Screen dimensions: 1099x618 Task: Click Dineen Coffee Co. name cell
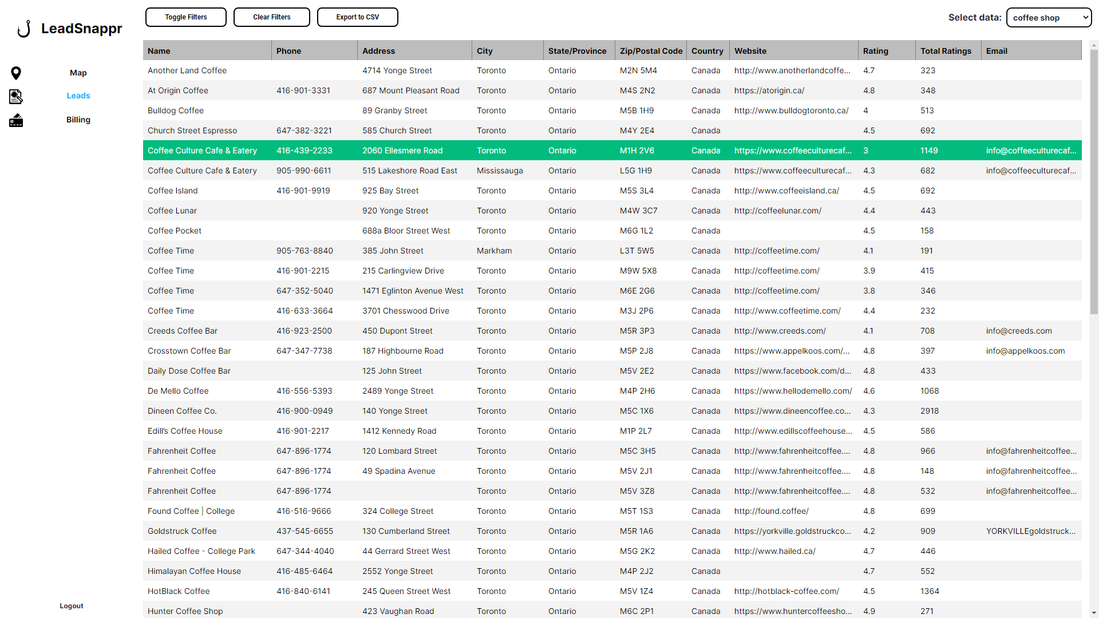(182, 411)
